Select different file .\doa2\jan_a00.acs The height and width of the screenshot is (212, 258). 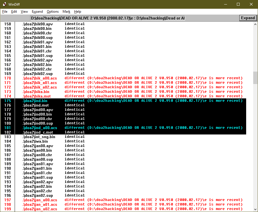123,200
